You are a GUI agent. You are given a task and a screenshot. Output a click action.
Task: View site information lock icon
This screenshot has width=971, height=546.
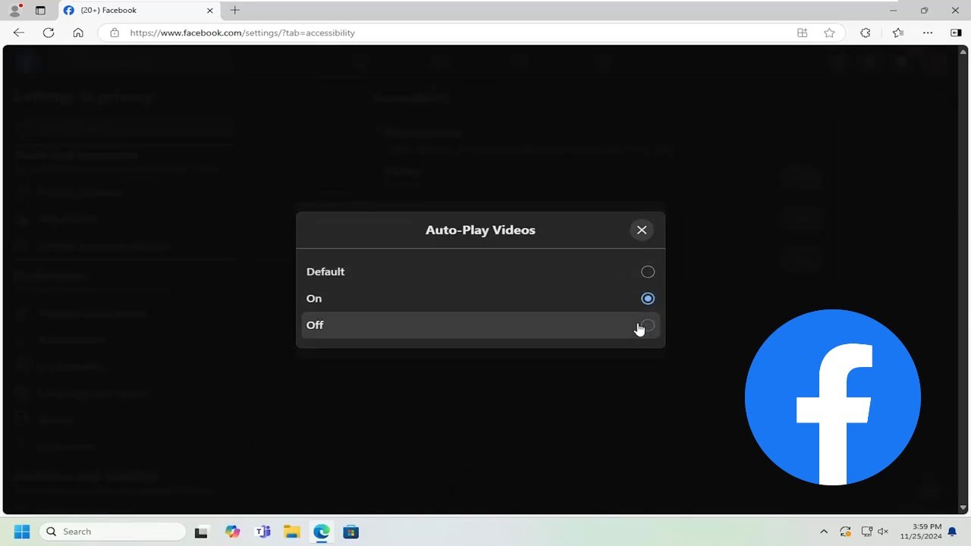pyautogui.click(x=115, y=33)
